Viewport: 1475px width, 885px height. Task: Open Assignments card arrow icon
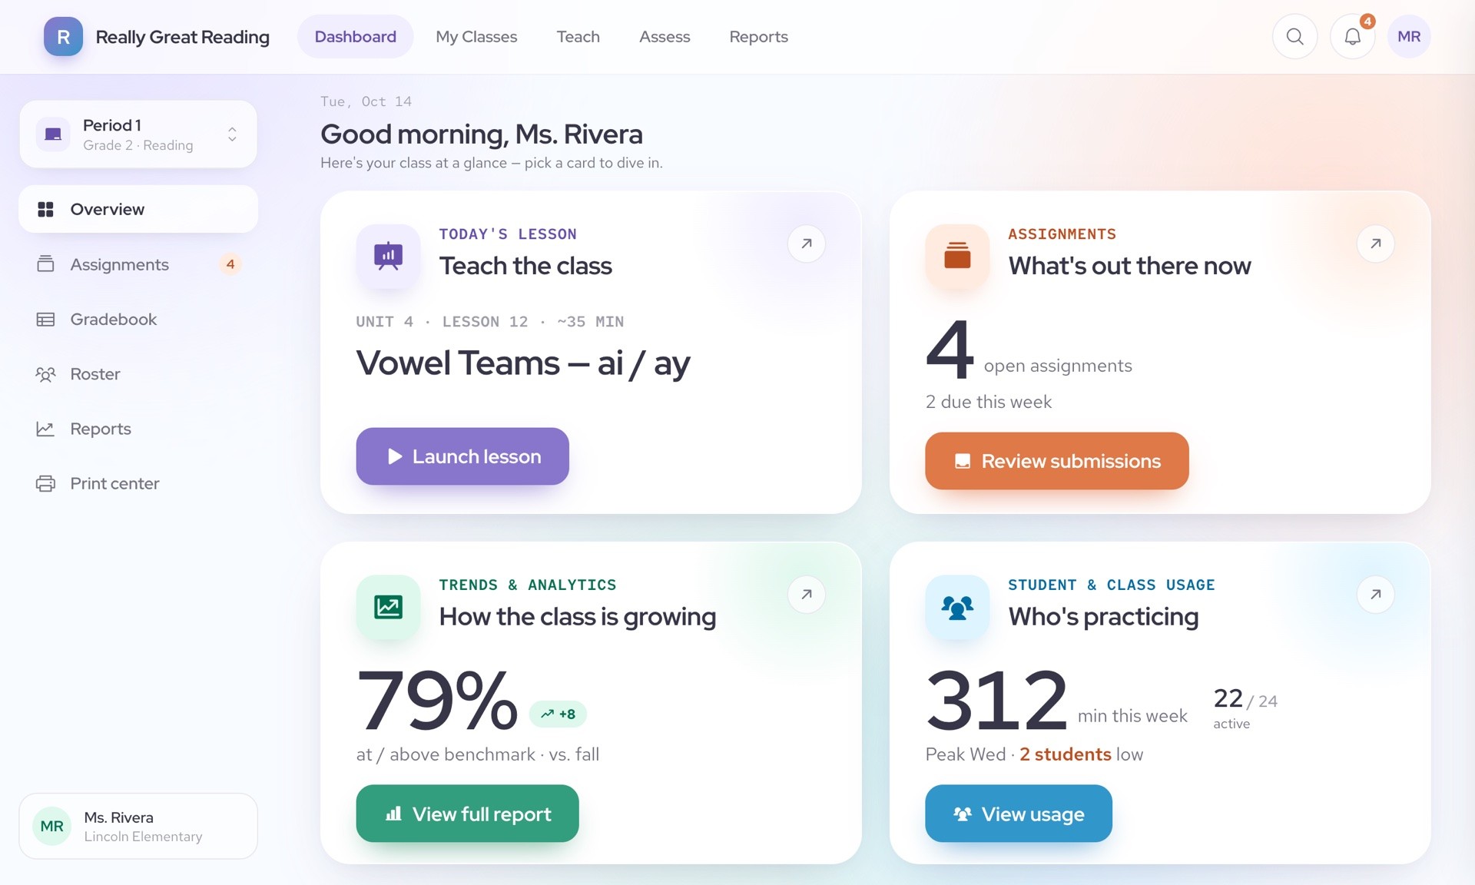point(1375,244)
